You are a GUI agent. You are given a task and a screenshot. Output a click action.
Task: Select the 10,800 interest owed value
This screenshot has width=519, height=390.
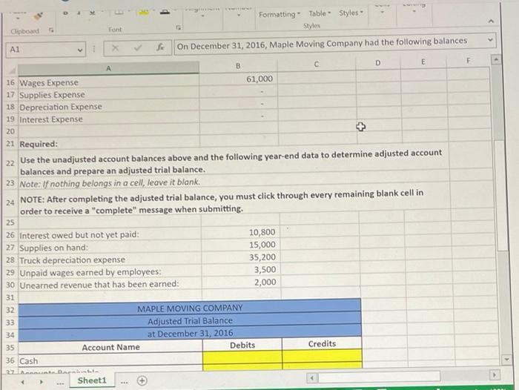point(240,232)
